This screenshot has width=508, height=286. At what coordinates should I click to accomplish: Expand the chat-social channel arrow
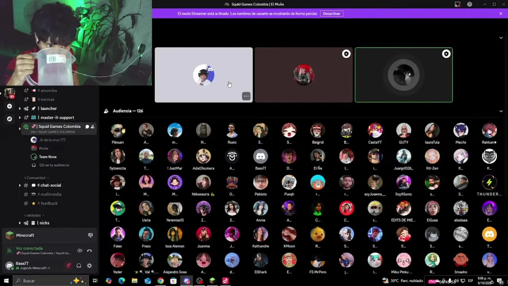click(20, 186)
